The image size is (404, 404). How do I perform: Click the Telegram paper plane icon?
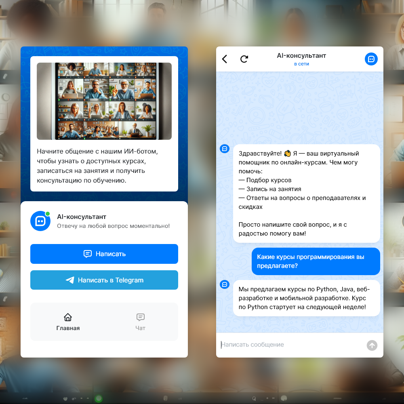coord(70,280)
